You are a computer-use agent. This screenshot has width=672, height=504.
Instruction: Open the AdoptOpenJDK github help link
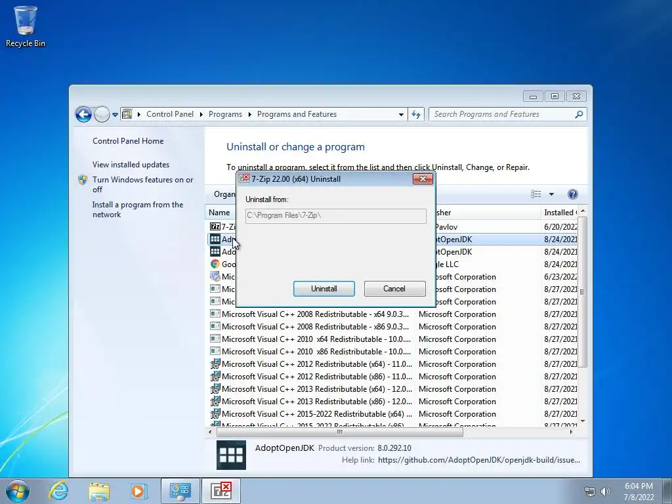[x=478, y=460]
